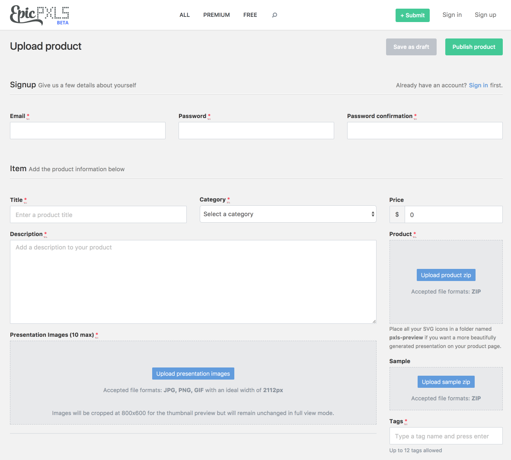Click the Description resize handle corner
This screenshot has height=460, width=511.
click(x=374, y=321)
